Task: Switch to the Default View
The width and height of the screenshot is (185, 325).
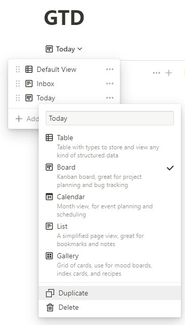Action: pos(56,69)
